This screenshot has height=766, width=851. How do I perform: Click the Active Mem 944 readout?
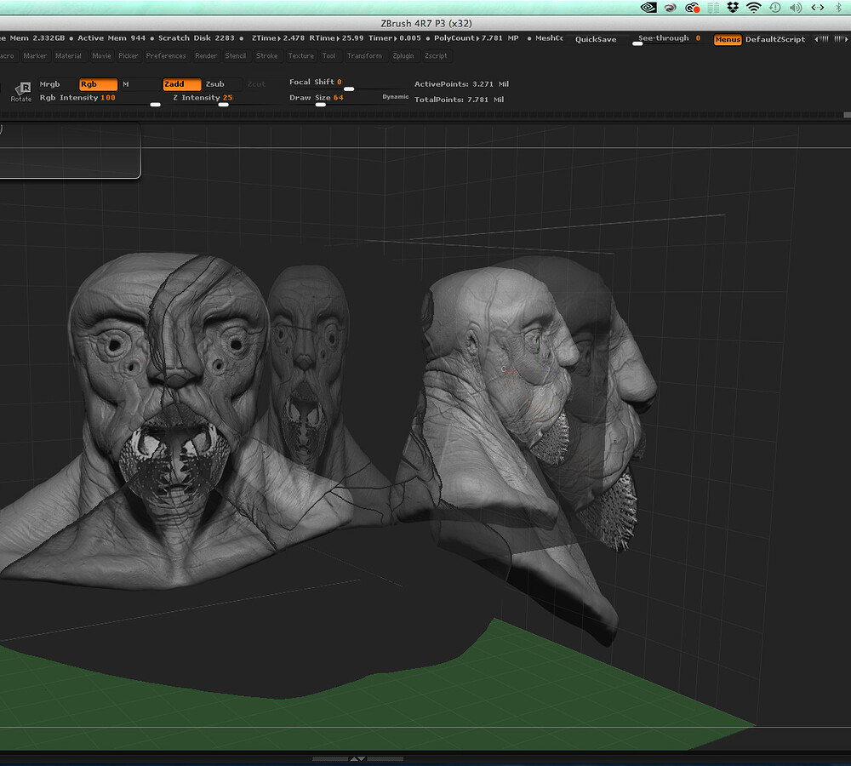(111, 38)
